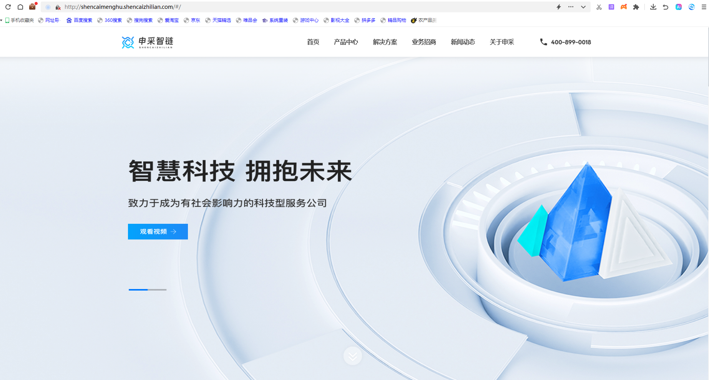This screenshot has width=709, height=380.
Task: Click the lightning speed-mode icon
Action: (x=559, y=7)
